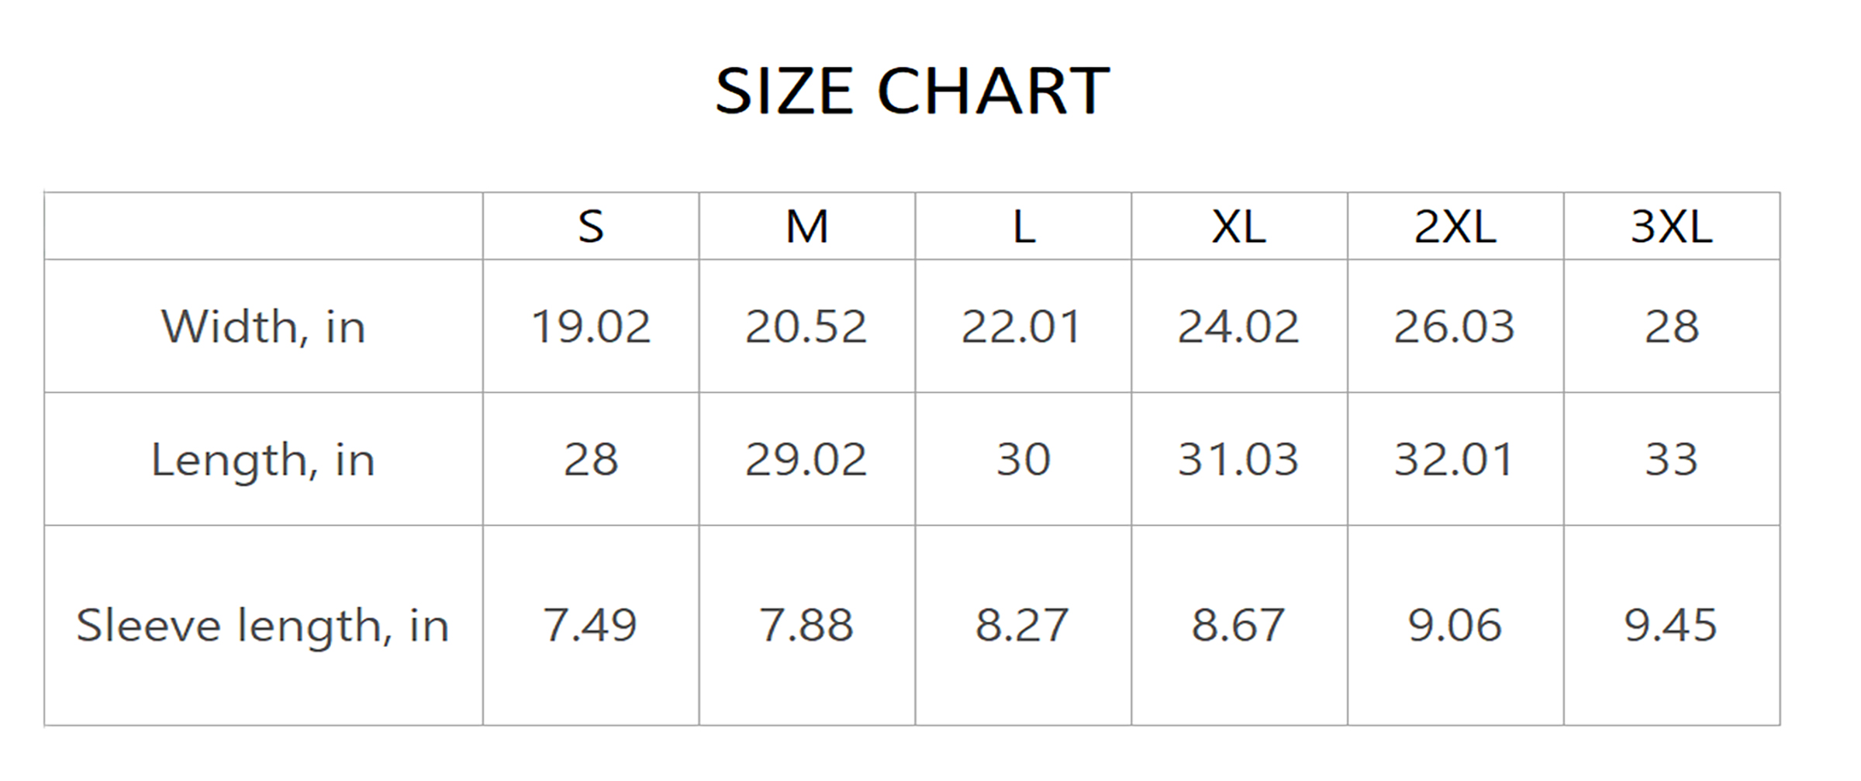Select the 2XL size column header
This screenshot has width=1861, height=781.
coord(1455,226)
